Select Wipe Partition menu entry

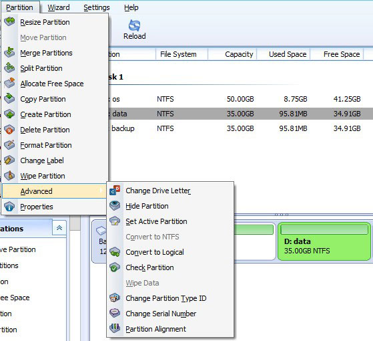coord(55,176)
